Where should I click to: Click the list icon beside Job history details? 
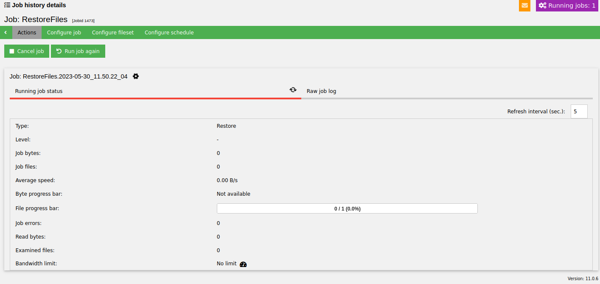tap(7, 5)
